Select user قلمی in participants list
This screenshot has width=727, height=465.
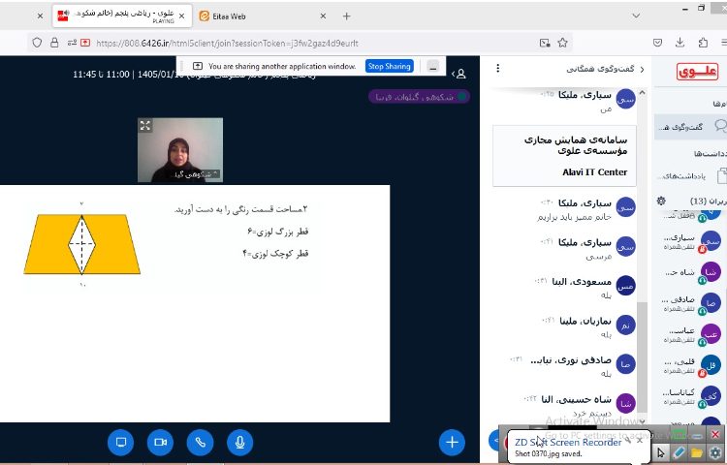coord(692,365)
